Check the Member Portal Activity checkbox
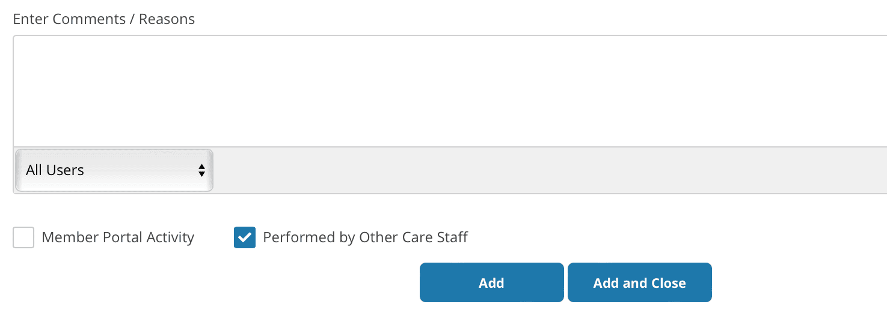887x310 pixels. pos(23,237)
